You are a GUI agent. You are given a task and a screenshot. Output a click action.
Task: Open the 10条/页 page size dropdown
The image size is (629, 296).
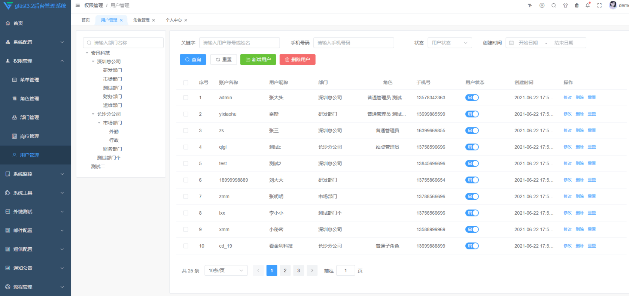pos(226,271)
